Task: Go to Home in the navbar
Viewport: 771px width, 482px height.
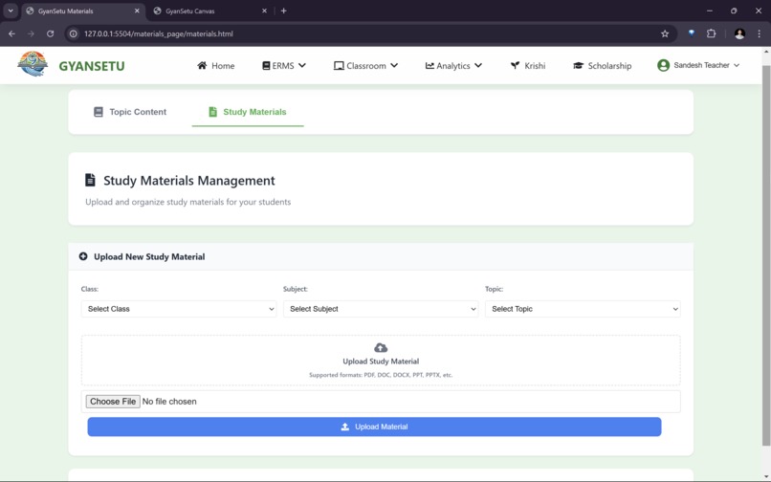Action: coord(216,65)
